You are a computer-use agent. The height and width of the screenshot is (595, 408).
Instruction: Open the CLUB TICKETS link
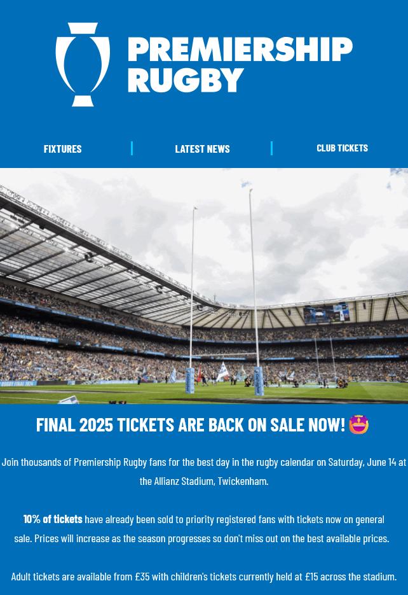click(x=342, y=148)
